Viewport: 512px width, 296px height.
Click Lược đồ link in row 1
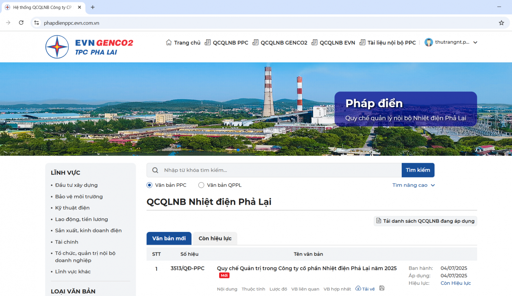pos(278,289)
